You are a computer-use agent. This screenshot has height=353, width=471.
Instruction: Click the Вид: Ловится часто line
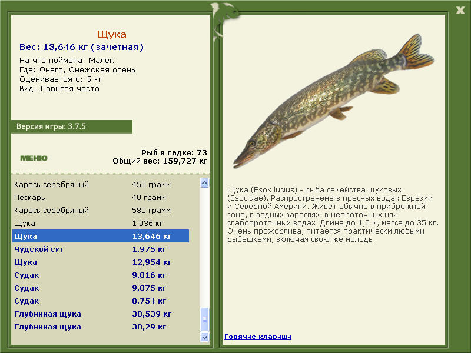pyautogui.click(x=59, y=89)
